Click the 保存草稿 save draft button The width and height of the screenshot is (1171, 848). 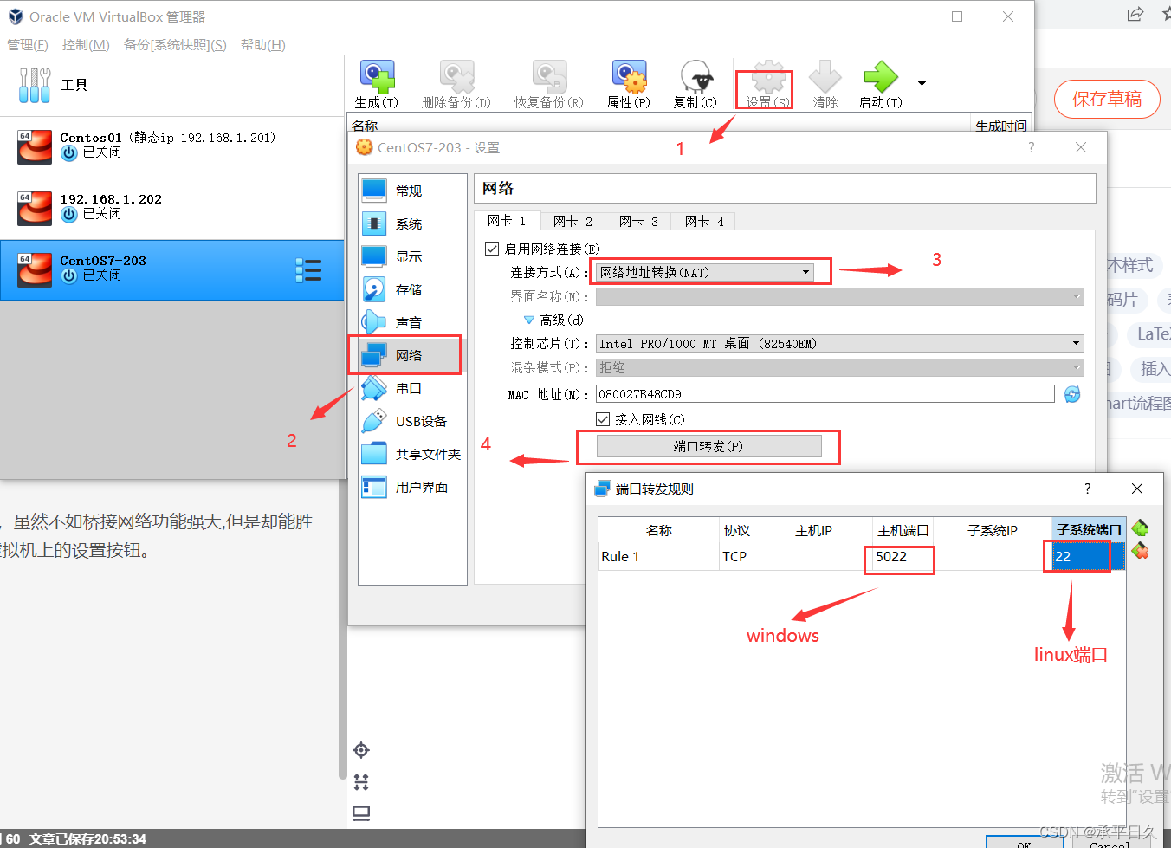pos(1107,99)
